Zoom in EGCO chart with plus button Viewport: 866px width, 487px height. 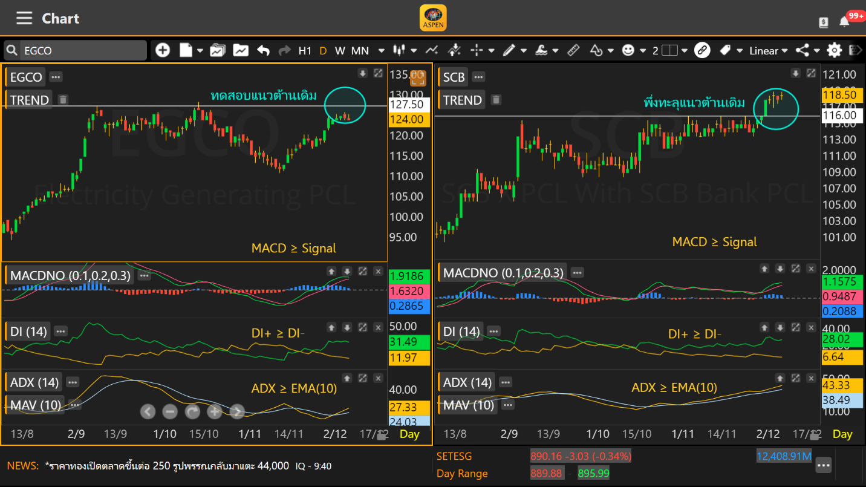(x=215, y=412)
